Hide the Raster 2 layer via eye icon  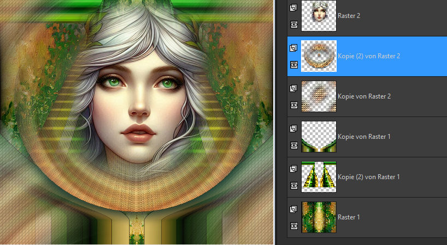click(x=294, y=24)
